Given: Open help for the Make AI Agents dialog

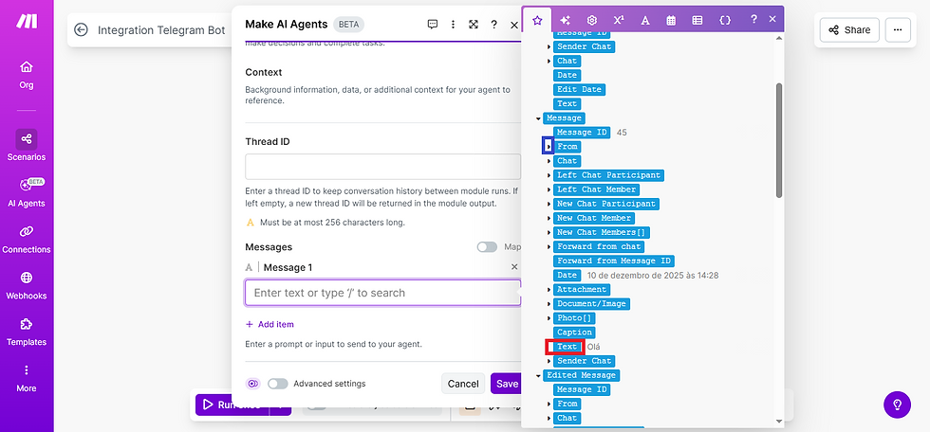Looking at the screenshot, I should (493, 25).
